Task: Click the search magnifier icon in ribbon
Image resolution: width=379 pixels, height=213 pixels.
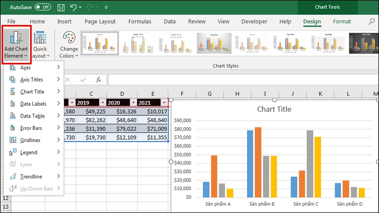Action: [372, 22]
